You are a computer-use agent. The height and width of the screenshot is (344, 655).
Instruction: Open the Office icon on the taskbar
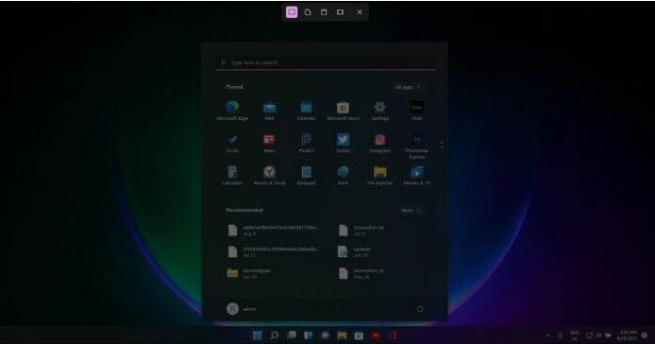click(x=393, y=335)
